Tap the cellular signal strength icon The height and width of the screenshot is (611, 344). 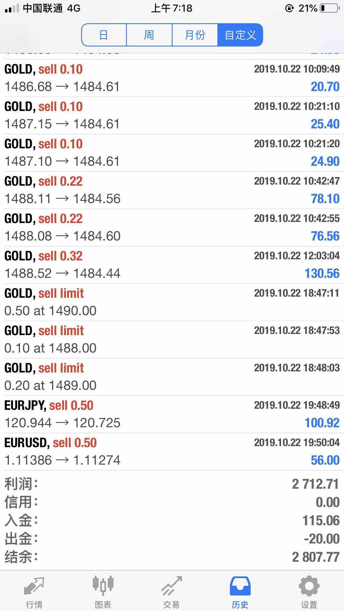click(12, 8)
